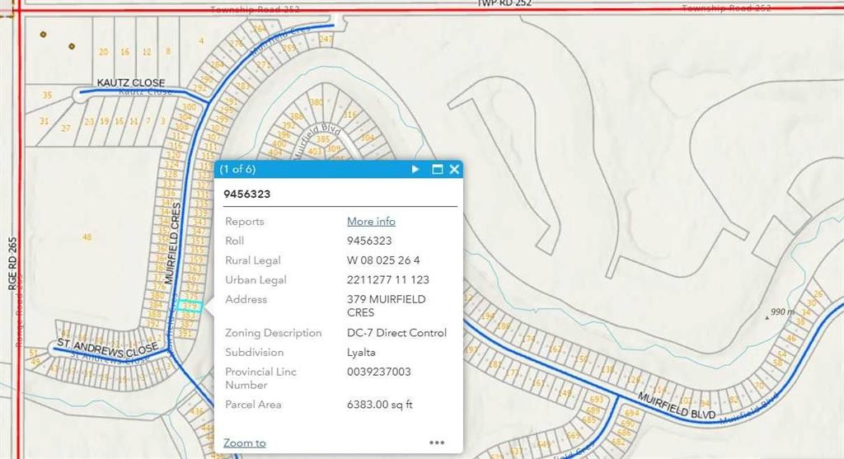Click the 990 m elevation triangle marker

click(x=766, y=316)
